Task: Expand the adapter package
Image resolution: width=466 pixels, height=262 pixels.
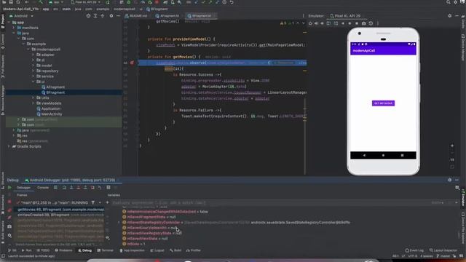Action: pos(33,55)
